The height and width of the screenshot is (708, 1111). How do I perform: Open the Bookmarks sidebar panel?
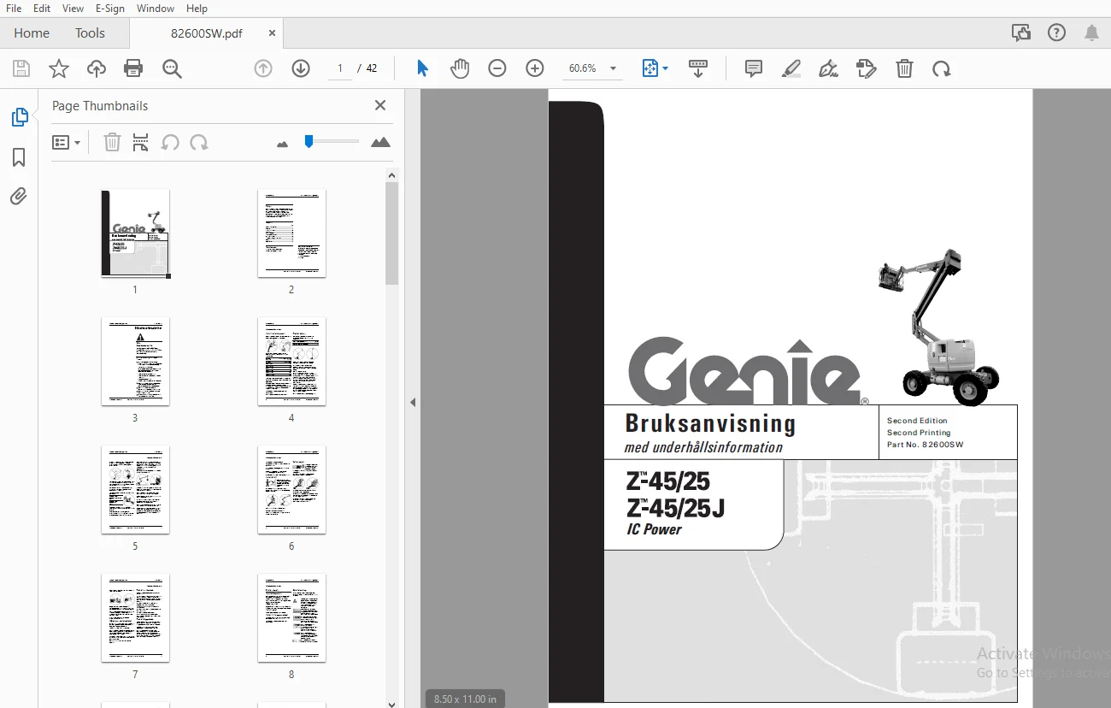click(x=19, y=157)
